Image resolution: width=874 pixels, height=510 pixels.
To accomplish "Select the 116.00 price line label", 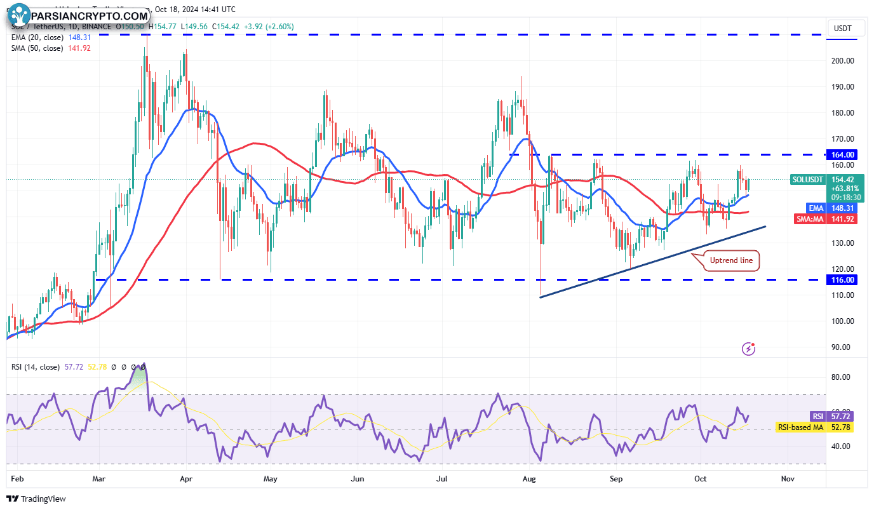I will (x=842, y=279).
